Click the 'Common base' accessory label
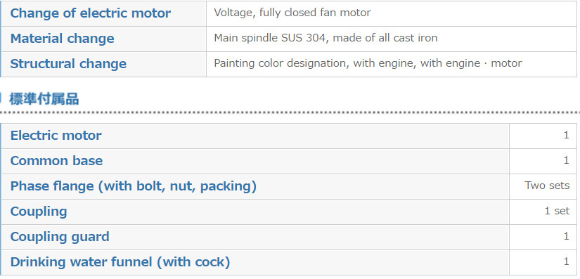The image size is (580, 279). [x=57, y=161]
